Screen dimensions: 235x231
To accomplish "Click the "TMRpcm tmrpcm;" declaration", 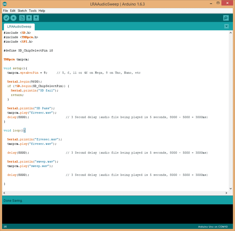I will pyautogui.click(x=16, y=59).
